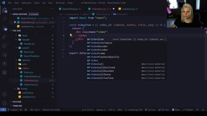Expand the Timeline section
This screenshot has height=116, width=207.
[x=17, y=106]
